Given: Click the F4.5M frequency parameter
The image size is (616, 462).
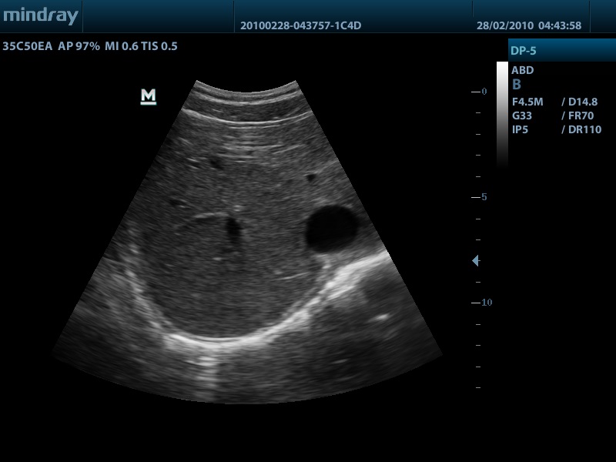Looking at the screenshot, I should [529, 102].
